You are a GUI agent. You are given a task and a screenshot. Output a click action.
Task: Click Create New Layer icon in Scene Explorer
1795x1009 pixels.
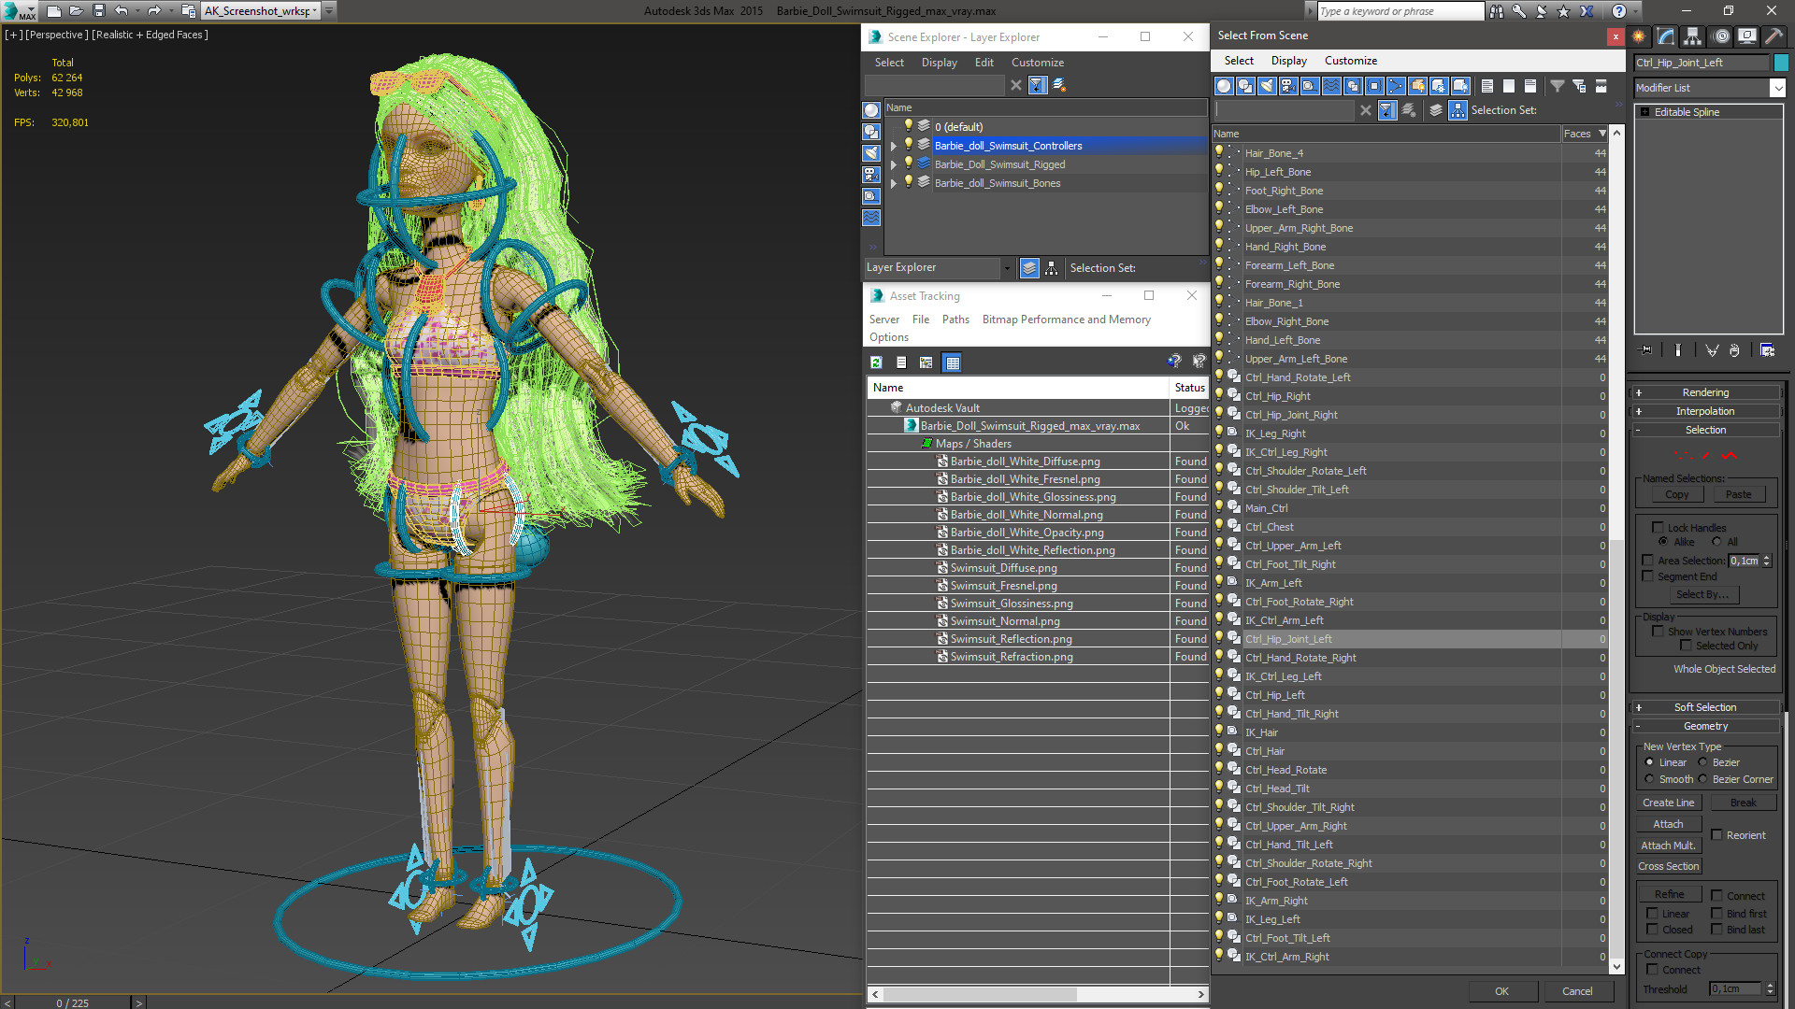click(x=1059, y=85)
